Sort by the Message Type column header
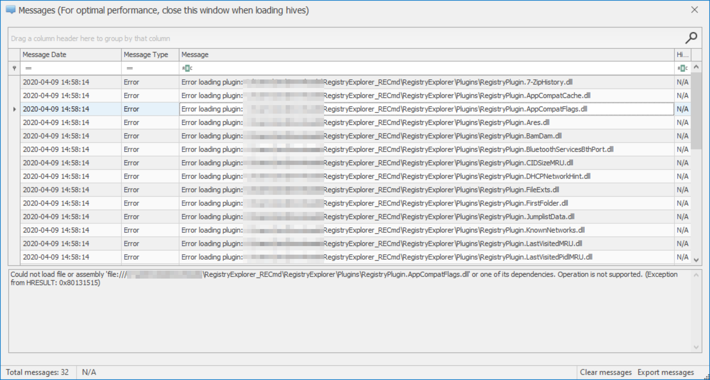This screenshot has width=710, height=380. pos(145,54)
